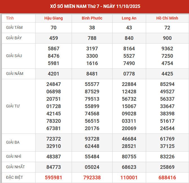
Task: Click the title banner Xổ Số Miền Nam
Action: pos(95,6)
